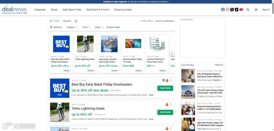
Task: Click Temu Lightning Deals list title
Action: click(x=88, y=108)
